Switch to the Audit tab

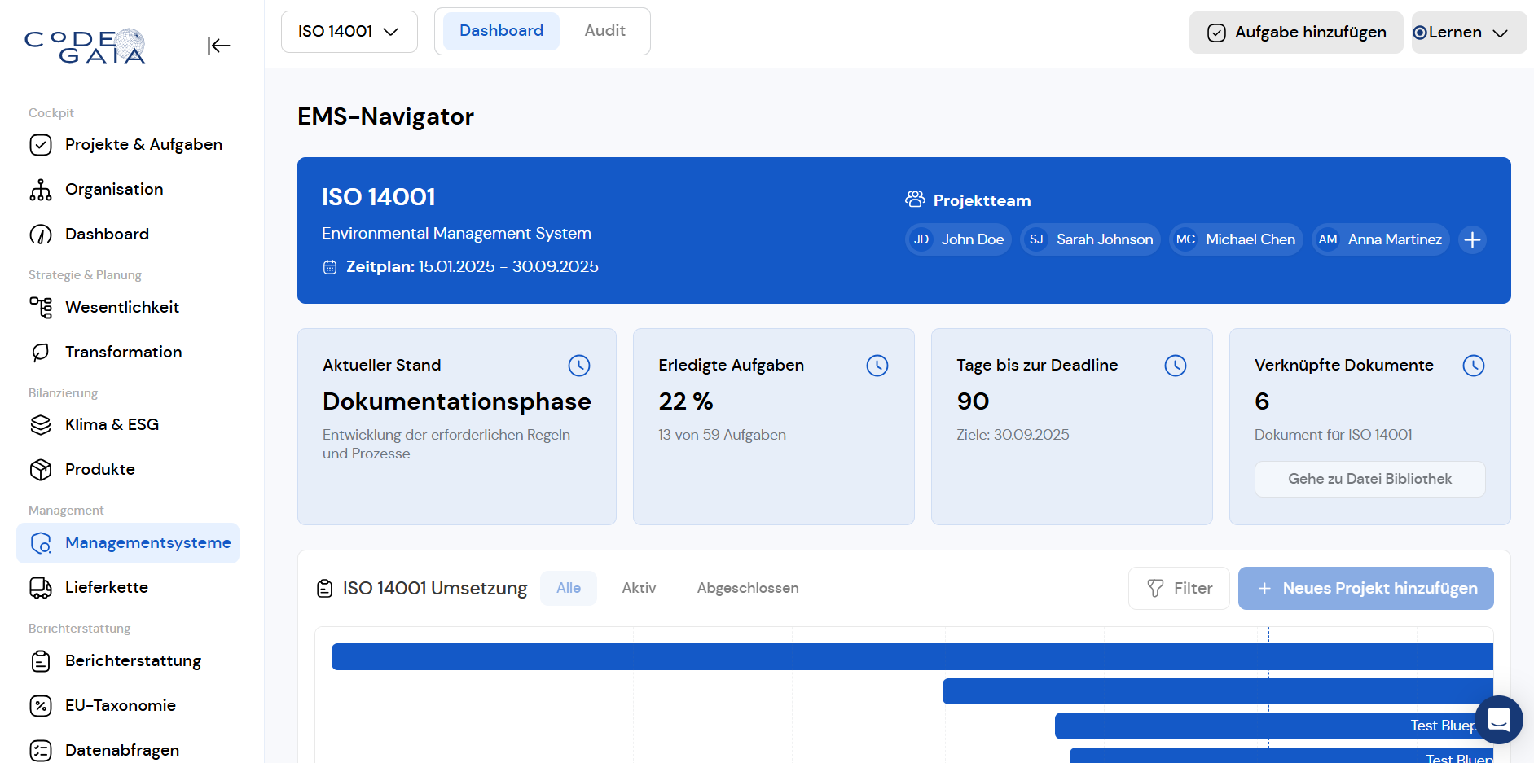[604, 31]
